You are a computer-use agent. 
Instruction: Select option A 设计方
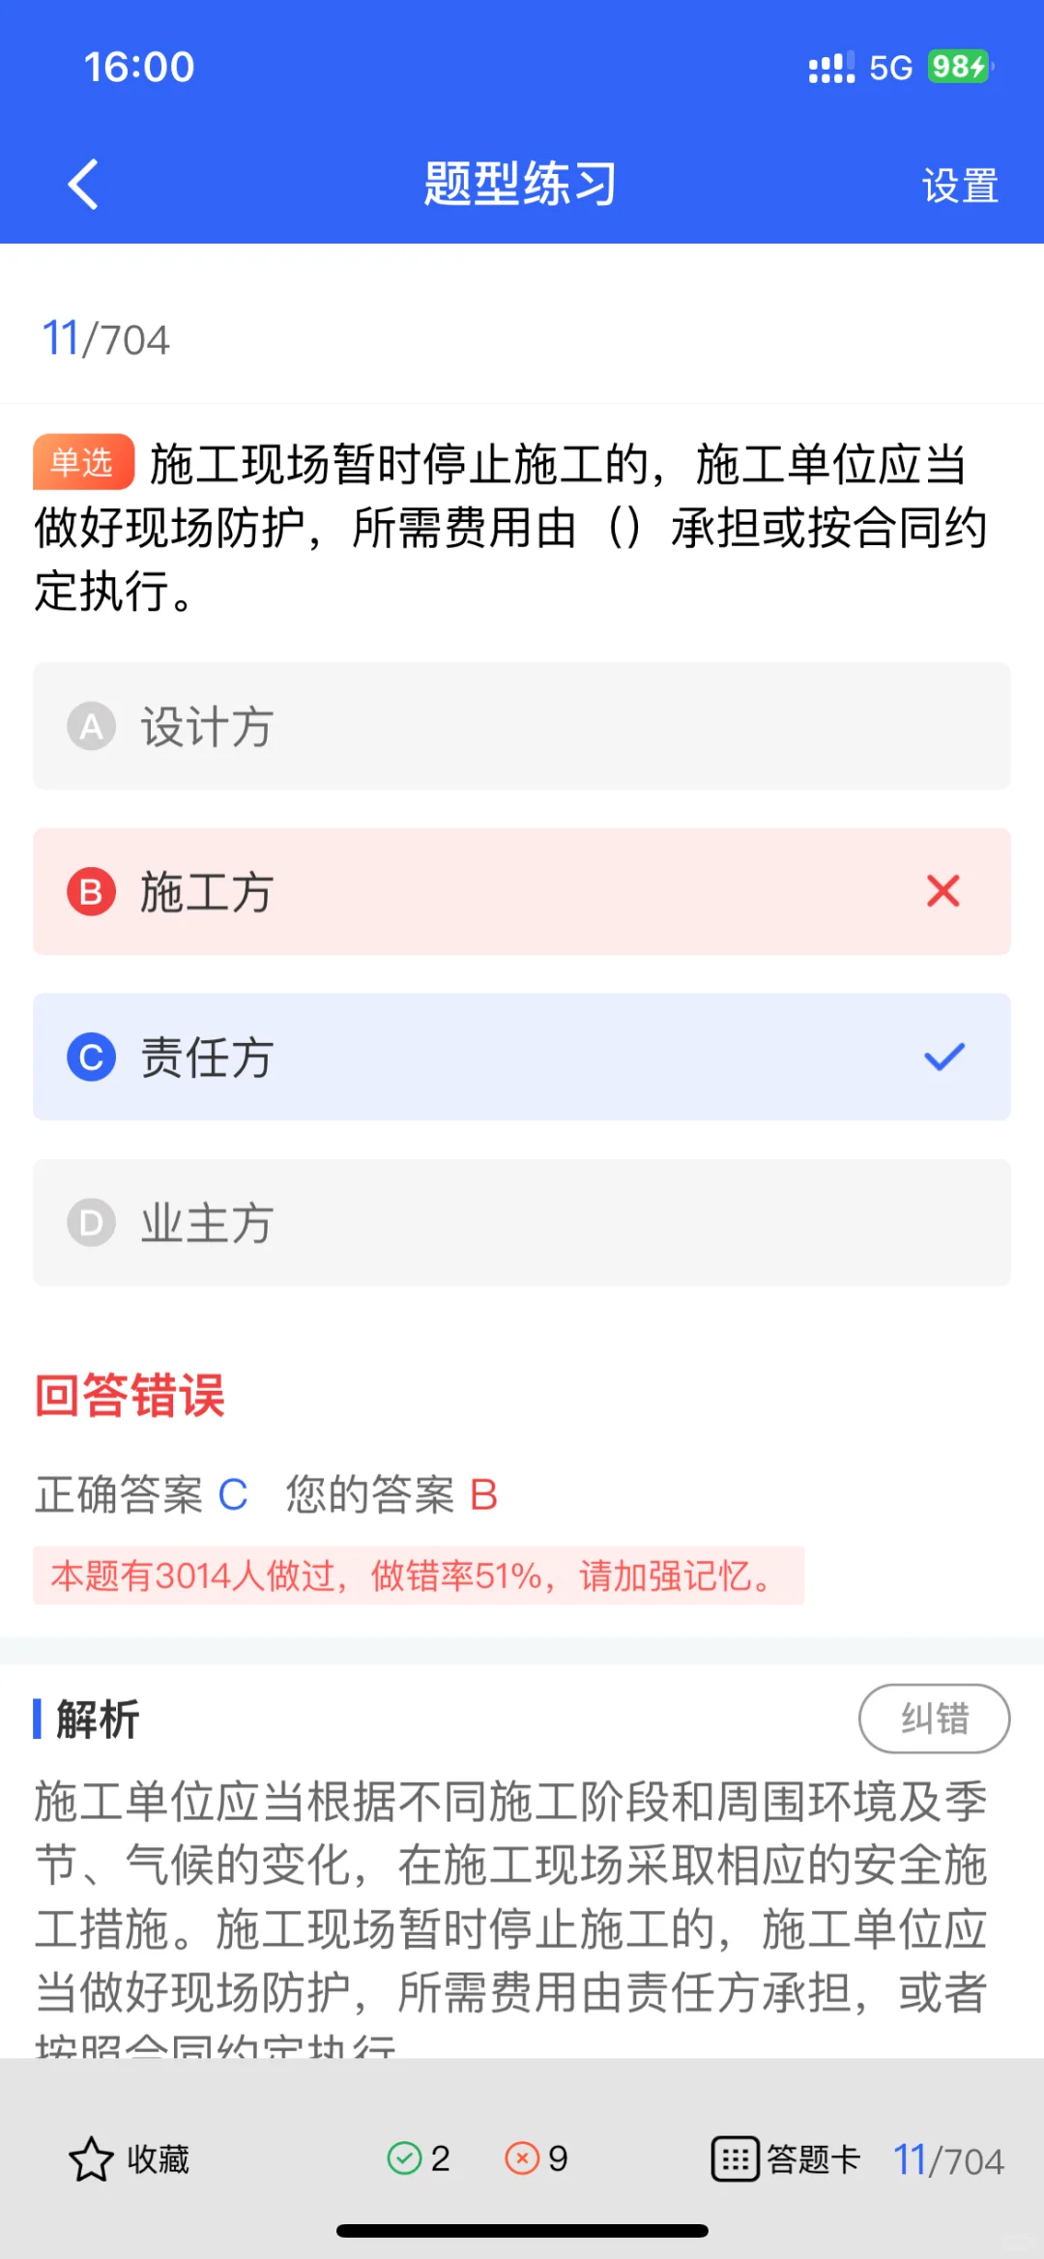522,726
